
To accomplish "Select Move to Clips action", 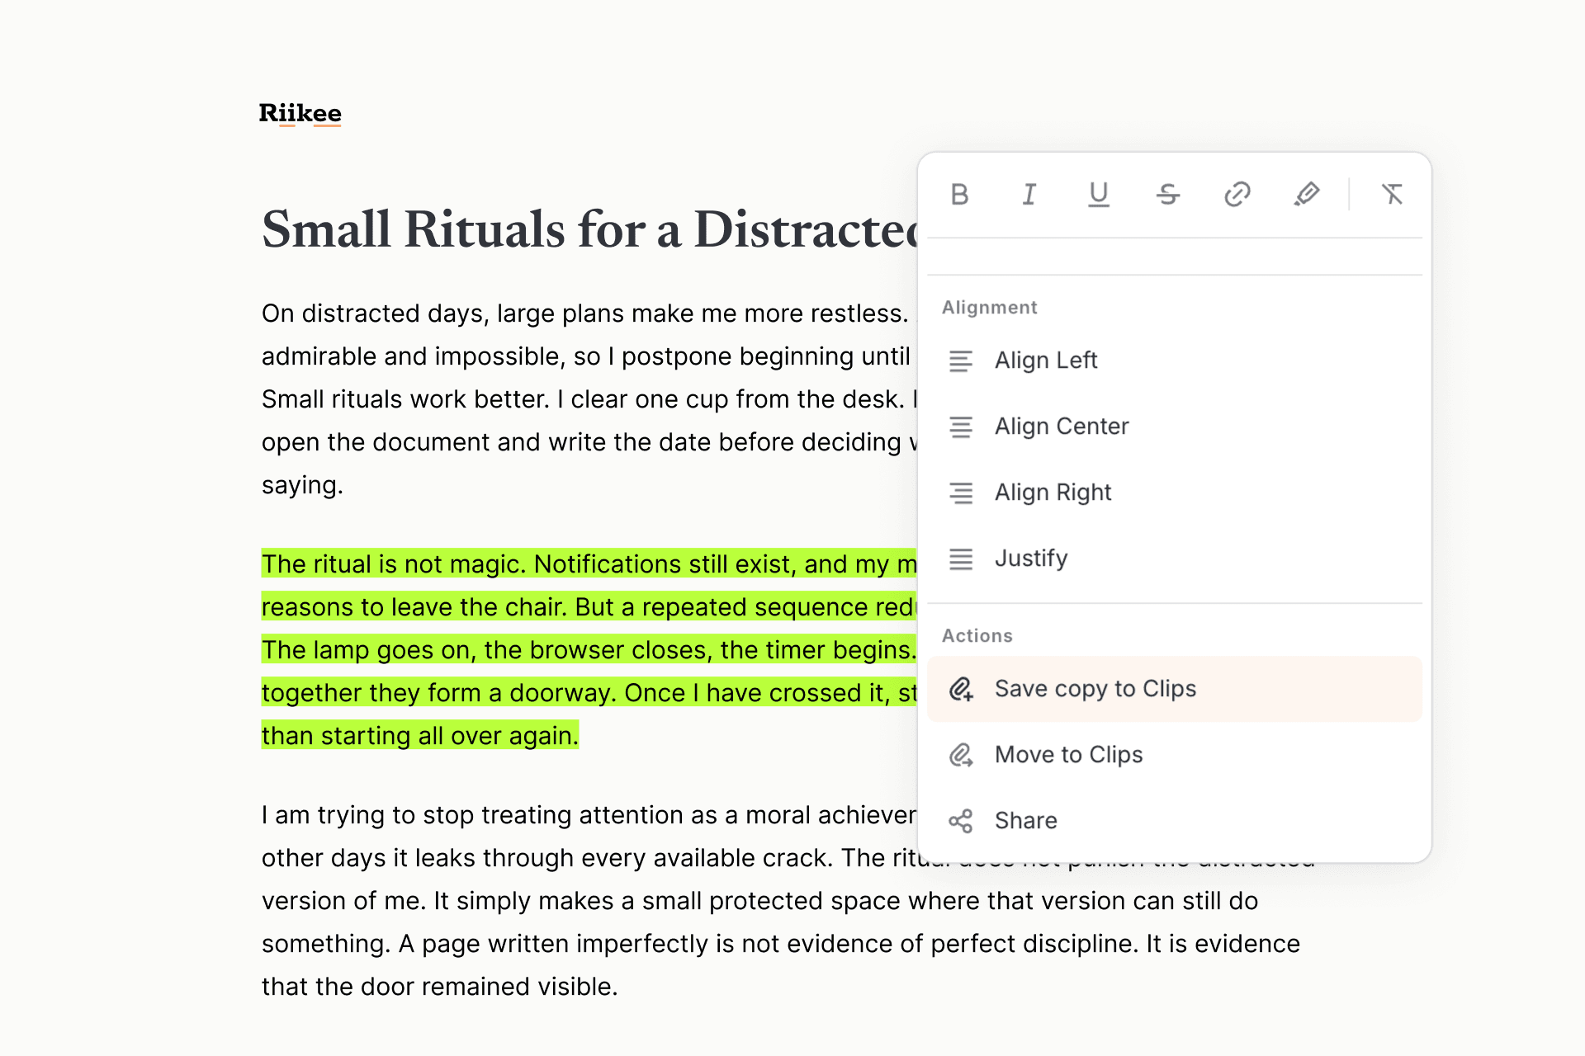I will (x=1175, y=755).
